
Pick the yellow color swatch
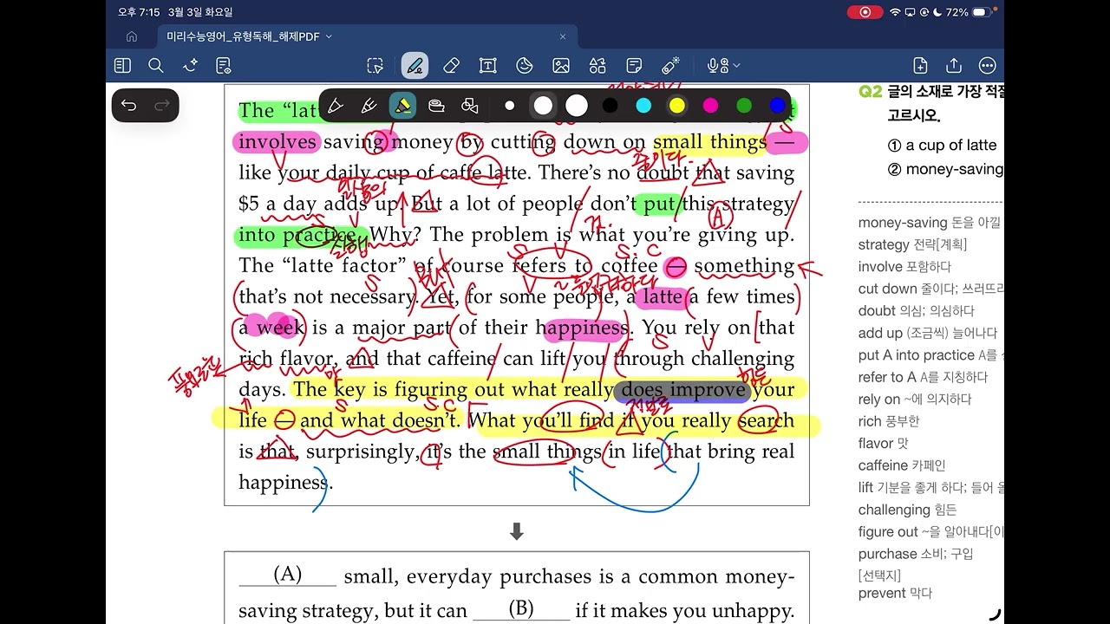tap(677, 106)
